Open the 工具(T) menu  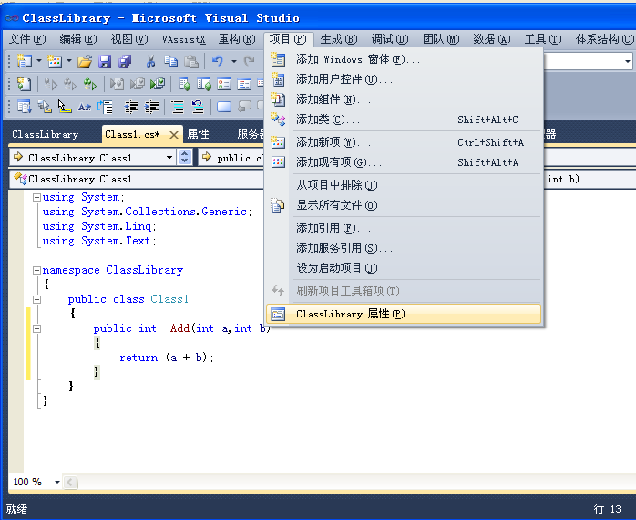point(543,39)
